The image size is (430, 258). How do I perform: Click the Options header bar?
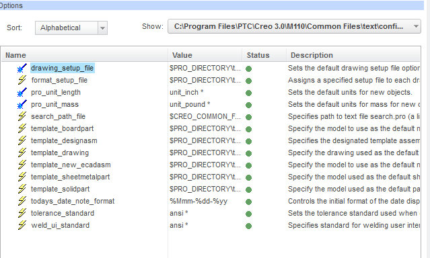click(212, 5)
